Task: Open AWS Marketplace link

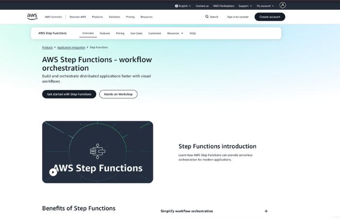Action: coord(223,6)
